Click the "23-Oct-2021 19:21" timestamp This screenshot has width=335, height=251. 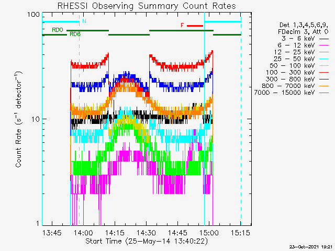311,247
